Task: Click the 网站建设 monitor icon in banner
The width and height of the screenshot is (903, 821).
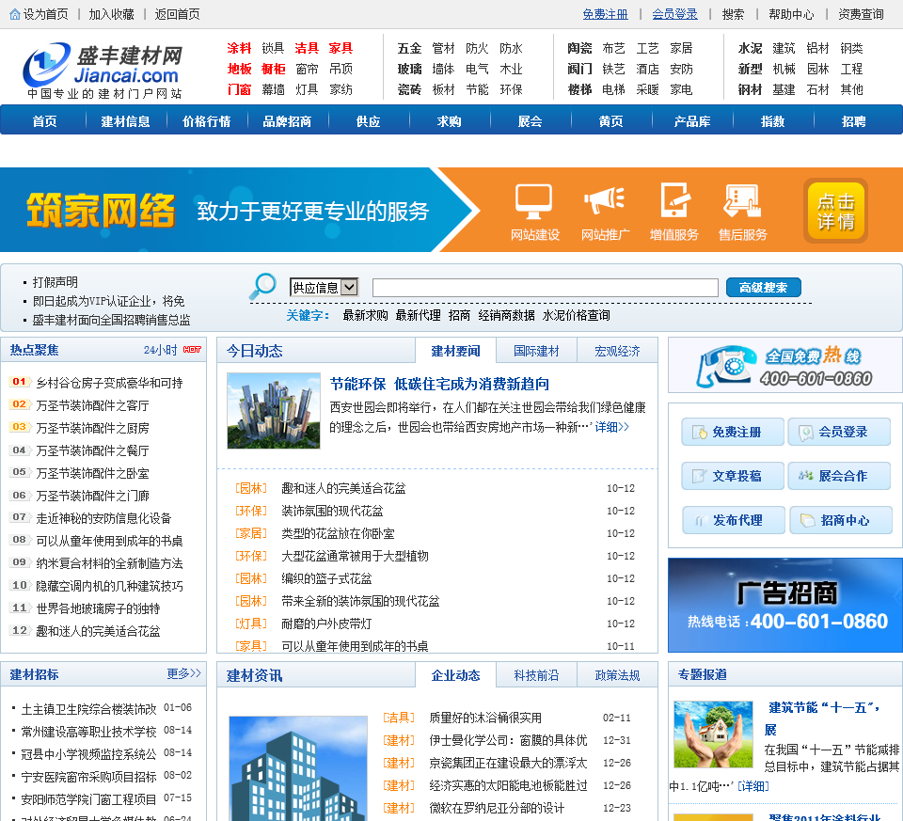Action: click(x=533, y=201)
